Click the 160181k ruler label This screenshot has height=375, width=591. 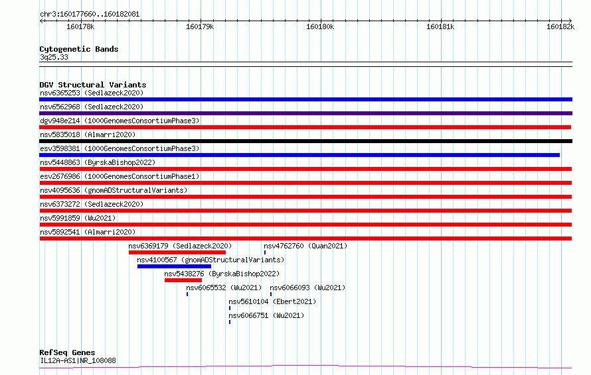[x=440, y=27]
